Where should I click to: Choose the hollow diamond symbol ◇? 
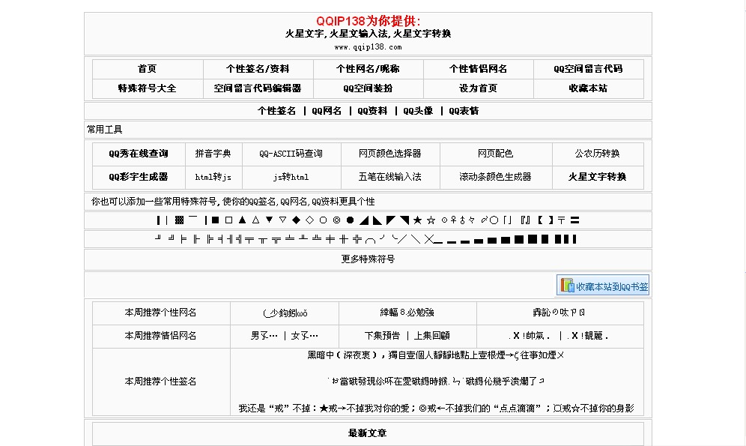pos(310,220)
